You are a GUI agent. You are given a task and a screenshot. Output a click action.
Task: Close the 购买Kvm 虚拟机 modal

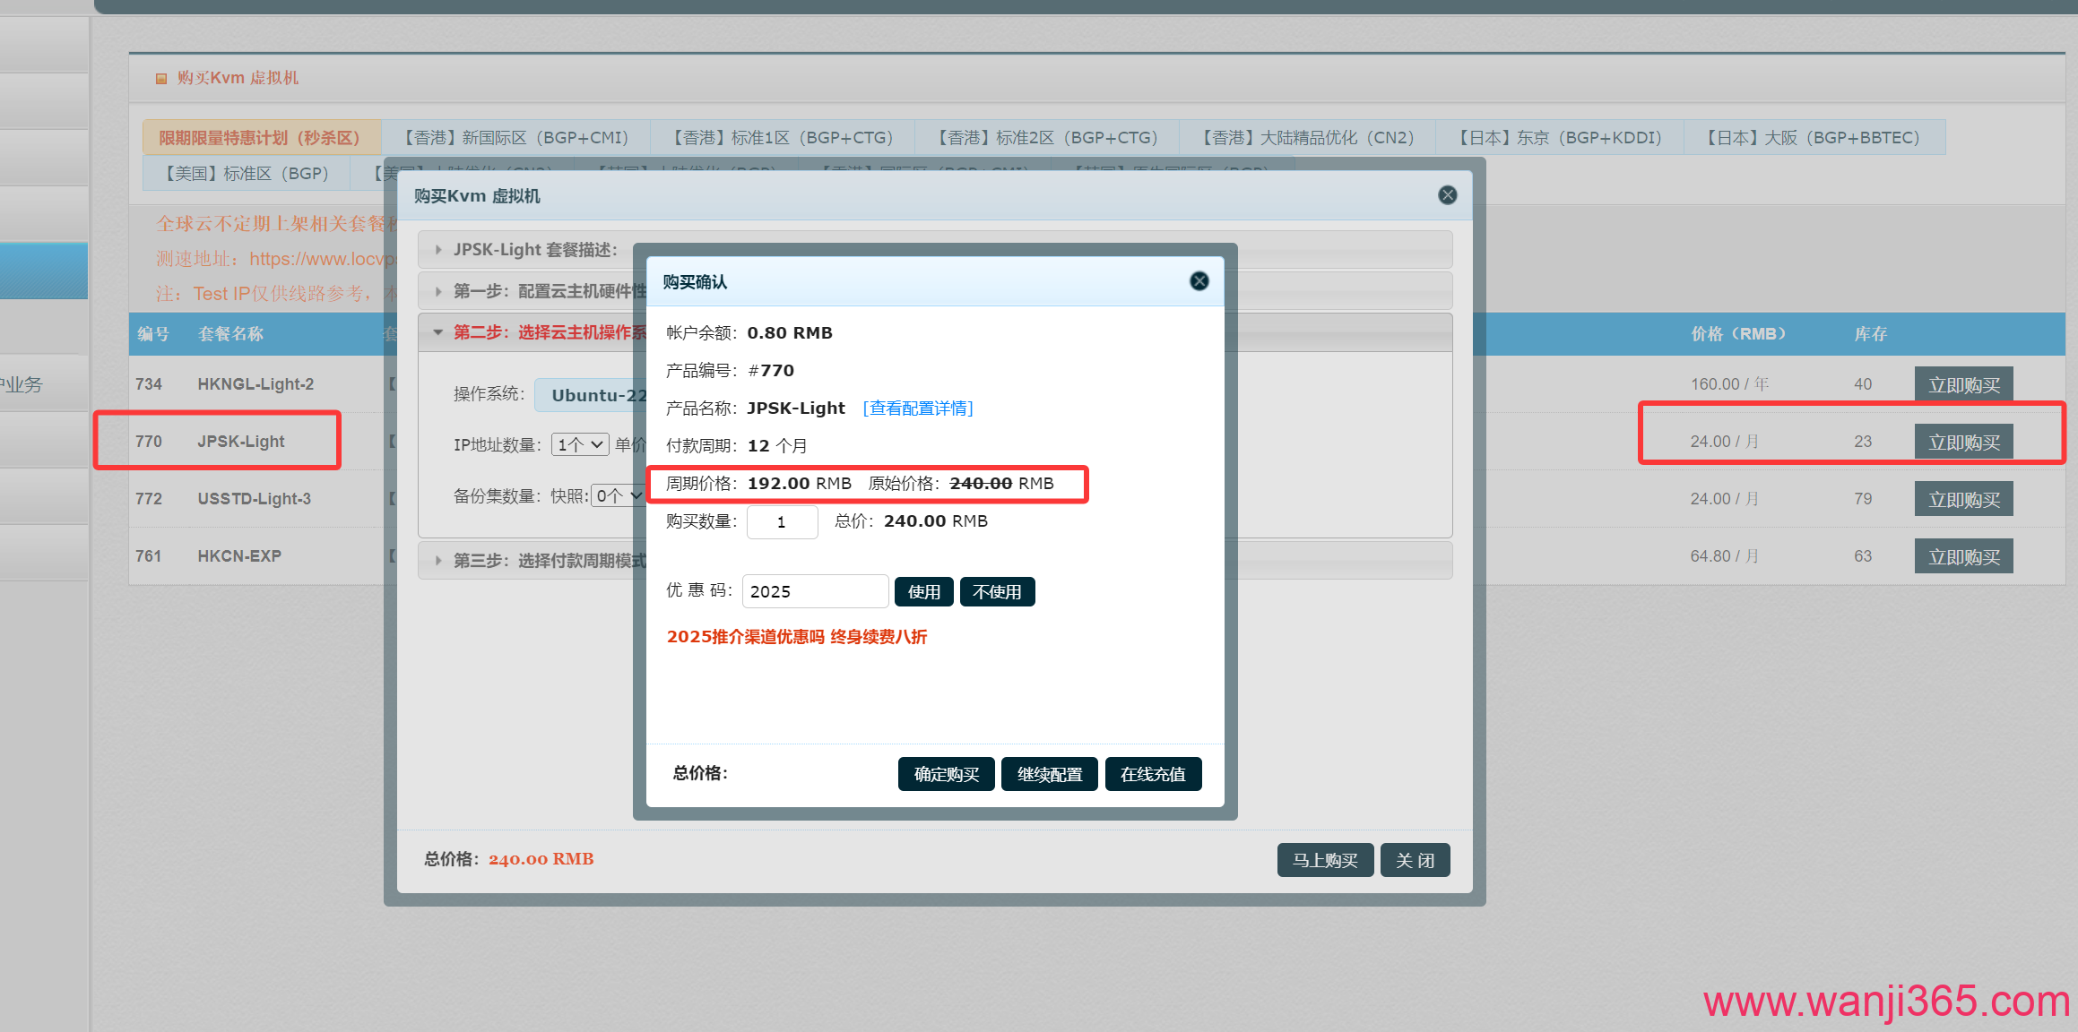tap(1447, 194)
